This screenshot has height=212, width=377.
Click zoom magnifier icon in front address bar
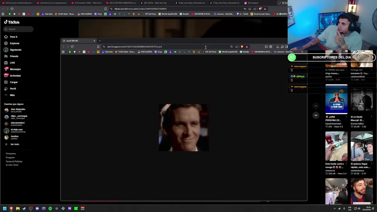pos(232,47)
